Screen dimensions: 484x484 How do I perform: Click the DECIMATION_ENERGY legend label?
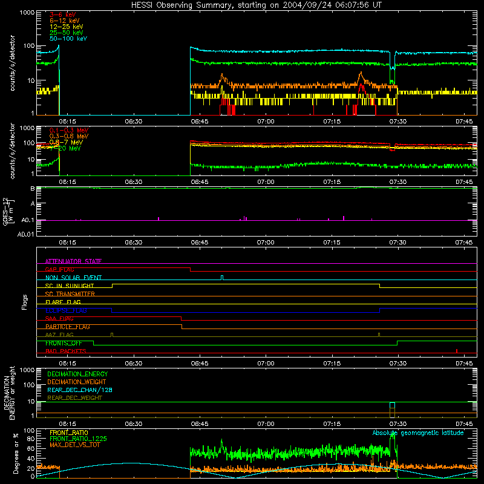77,374
